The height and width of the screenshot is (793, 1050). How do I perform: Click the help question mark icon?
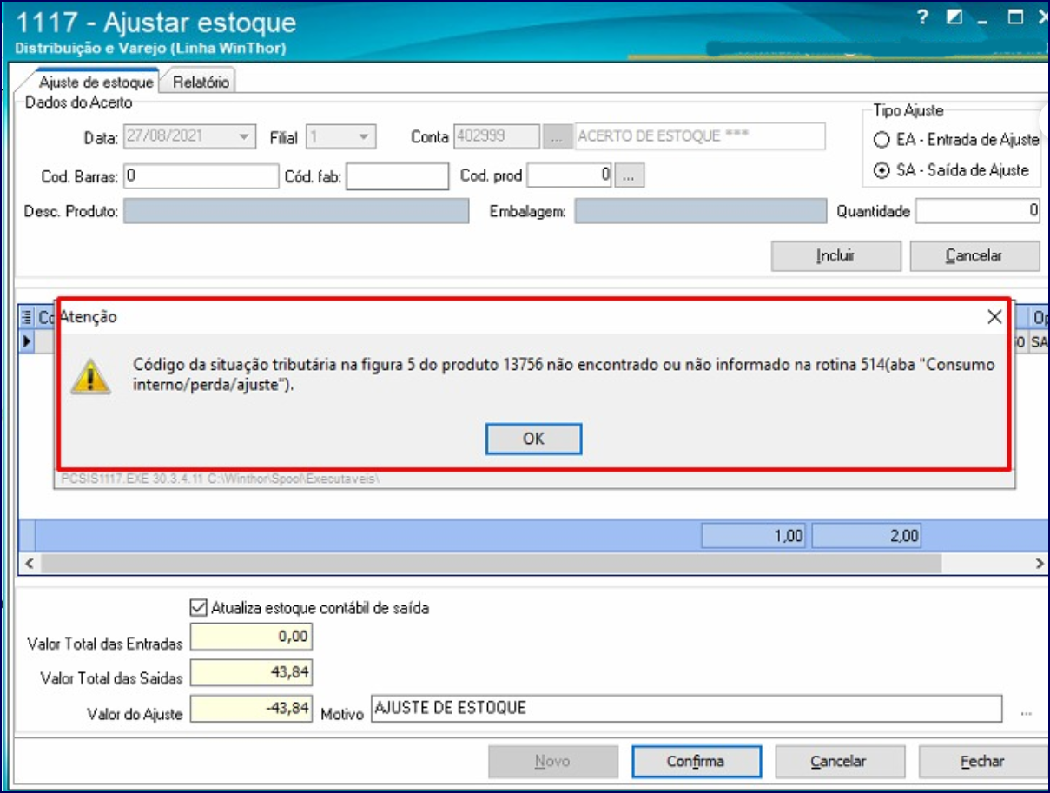tap(923, 17)
